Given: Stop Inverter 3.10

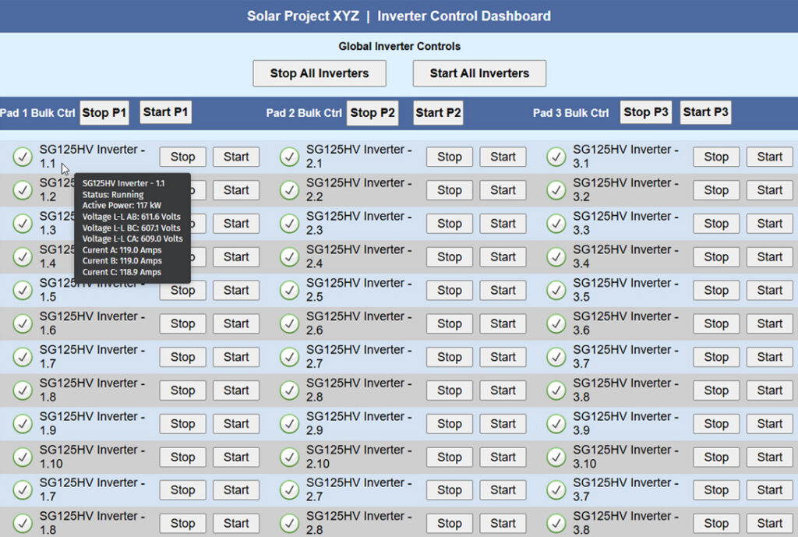Looking at the screenshot, I should click(716, 457).
